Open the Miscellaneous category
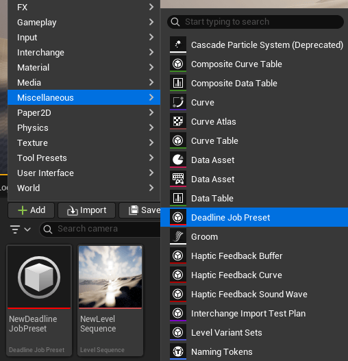This screenshot has width=348, height=361. pyautogui.click(x=84, y=97)
